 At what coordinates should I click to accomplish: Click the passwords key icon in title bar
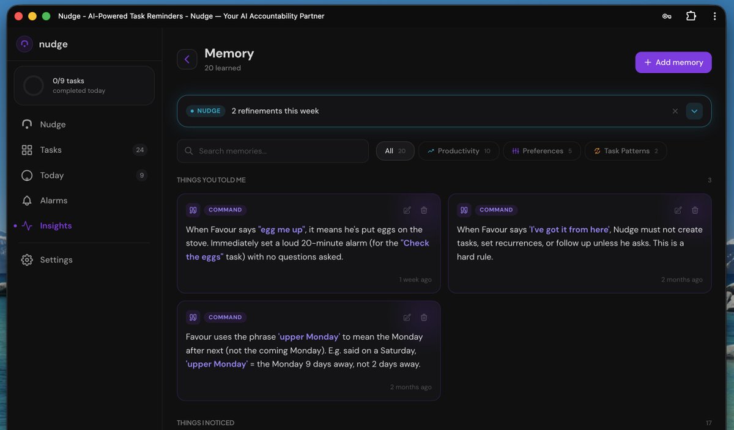(667, 16)
